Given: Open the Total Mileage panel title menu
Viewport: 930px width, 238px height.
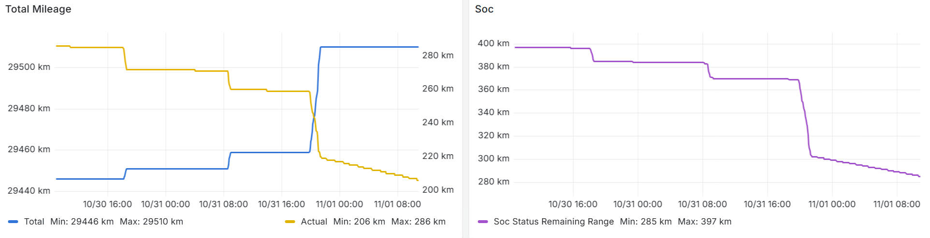Looking at the screenshot, I should pyautogui.click(x=38, y=9).
